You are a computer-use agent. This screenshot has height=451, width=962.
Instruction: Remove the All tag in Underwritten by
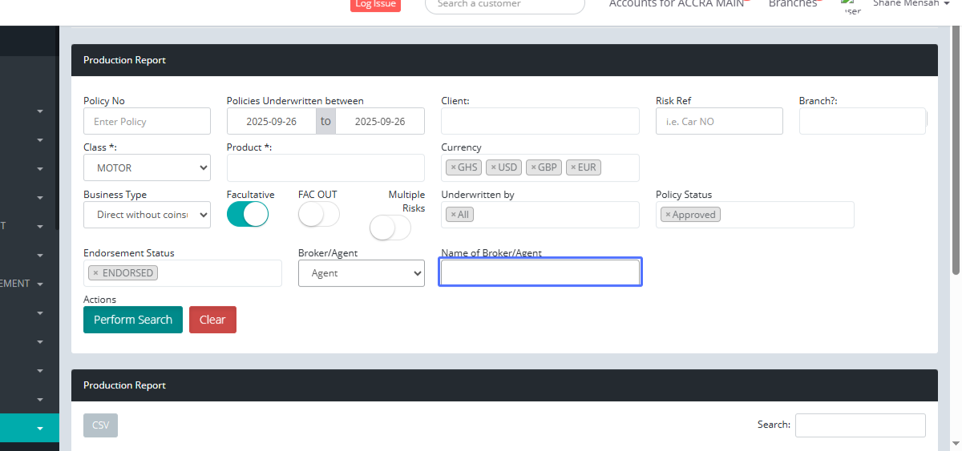(453, 215)
